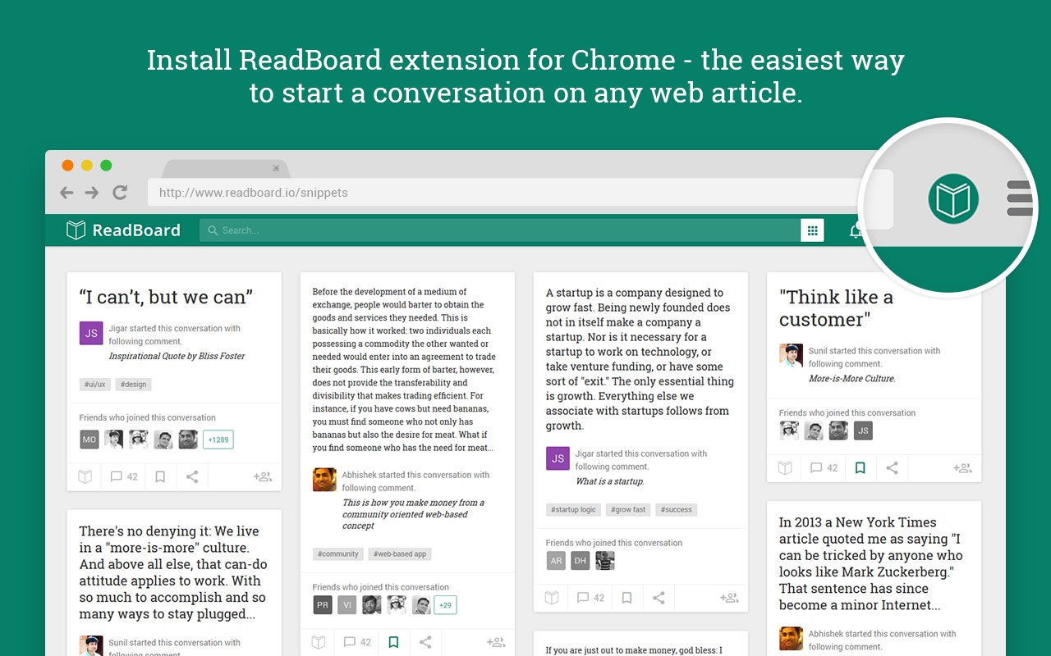Viewport: 1051px width, 656px height.
Task: Open the "In 2013 a New York Times" card
Action: [870, 563]
